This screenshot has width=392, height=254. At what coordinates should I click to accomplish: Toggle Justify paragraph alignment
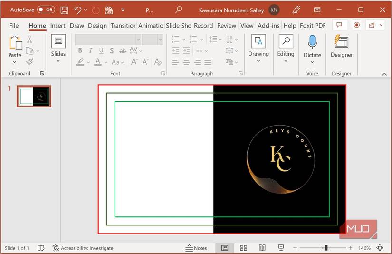click(208, 61)
